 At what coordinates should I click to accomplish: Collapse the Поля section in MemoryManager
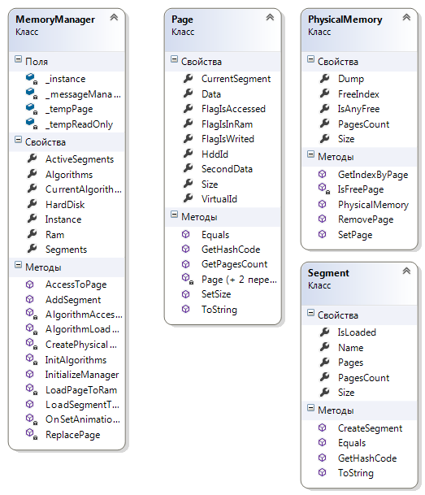[x=19, y=59]
